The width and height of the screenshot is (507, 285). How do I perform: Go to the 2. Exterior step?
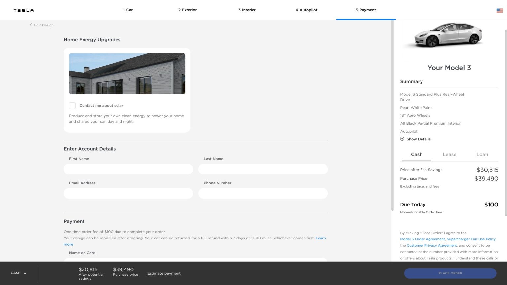click(x=187, y=10)
